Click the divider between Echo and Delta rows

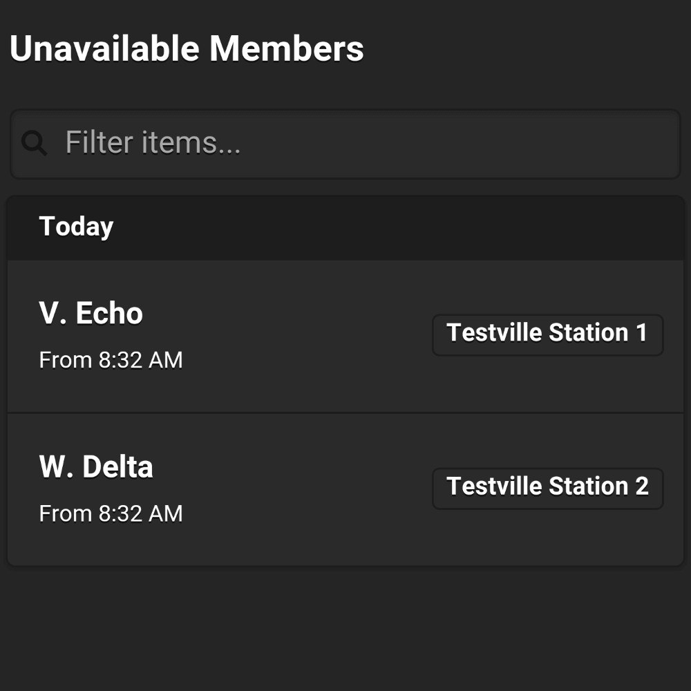pos(345,413)
